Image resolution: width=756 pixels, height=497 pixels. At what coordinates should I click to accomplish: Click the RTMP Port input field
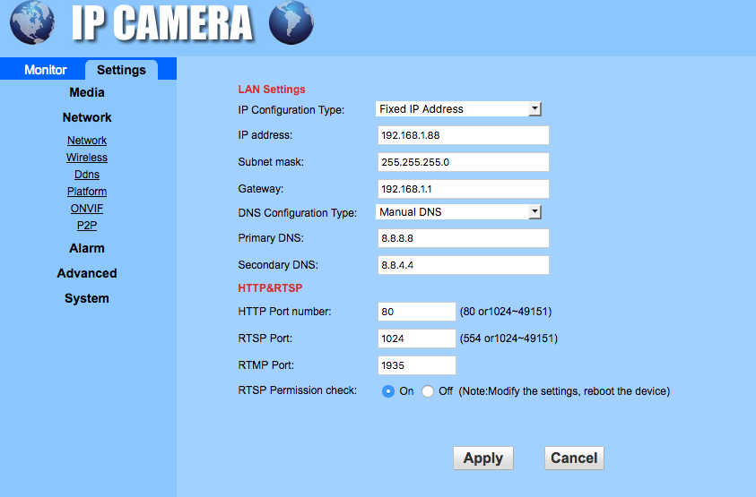click(x=417, y=365)
